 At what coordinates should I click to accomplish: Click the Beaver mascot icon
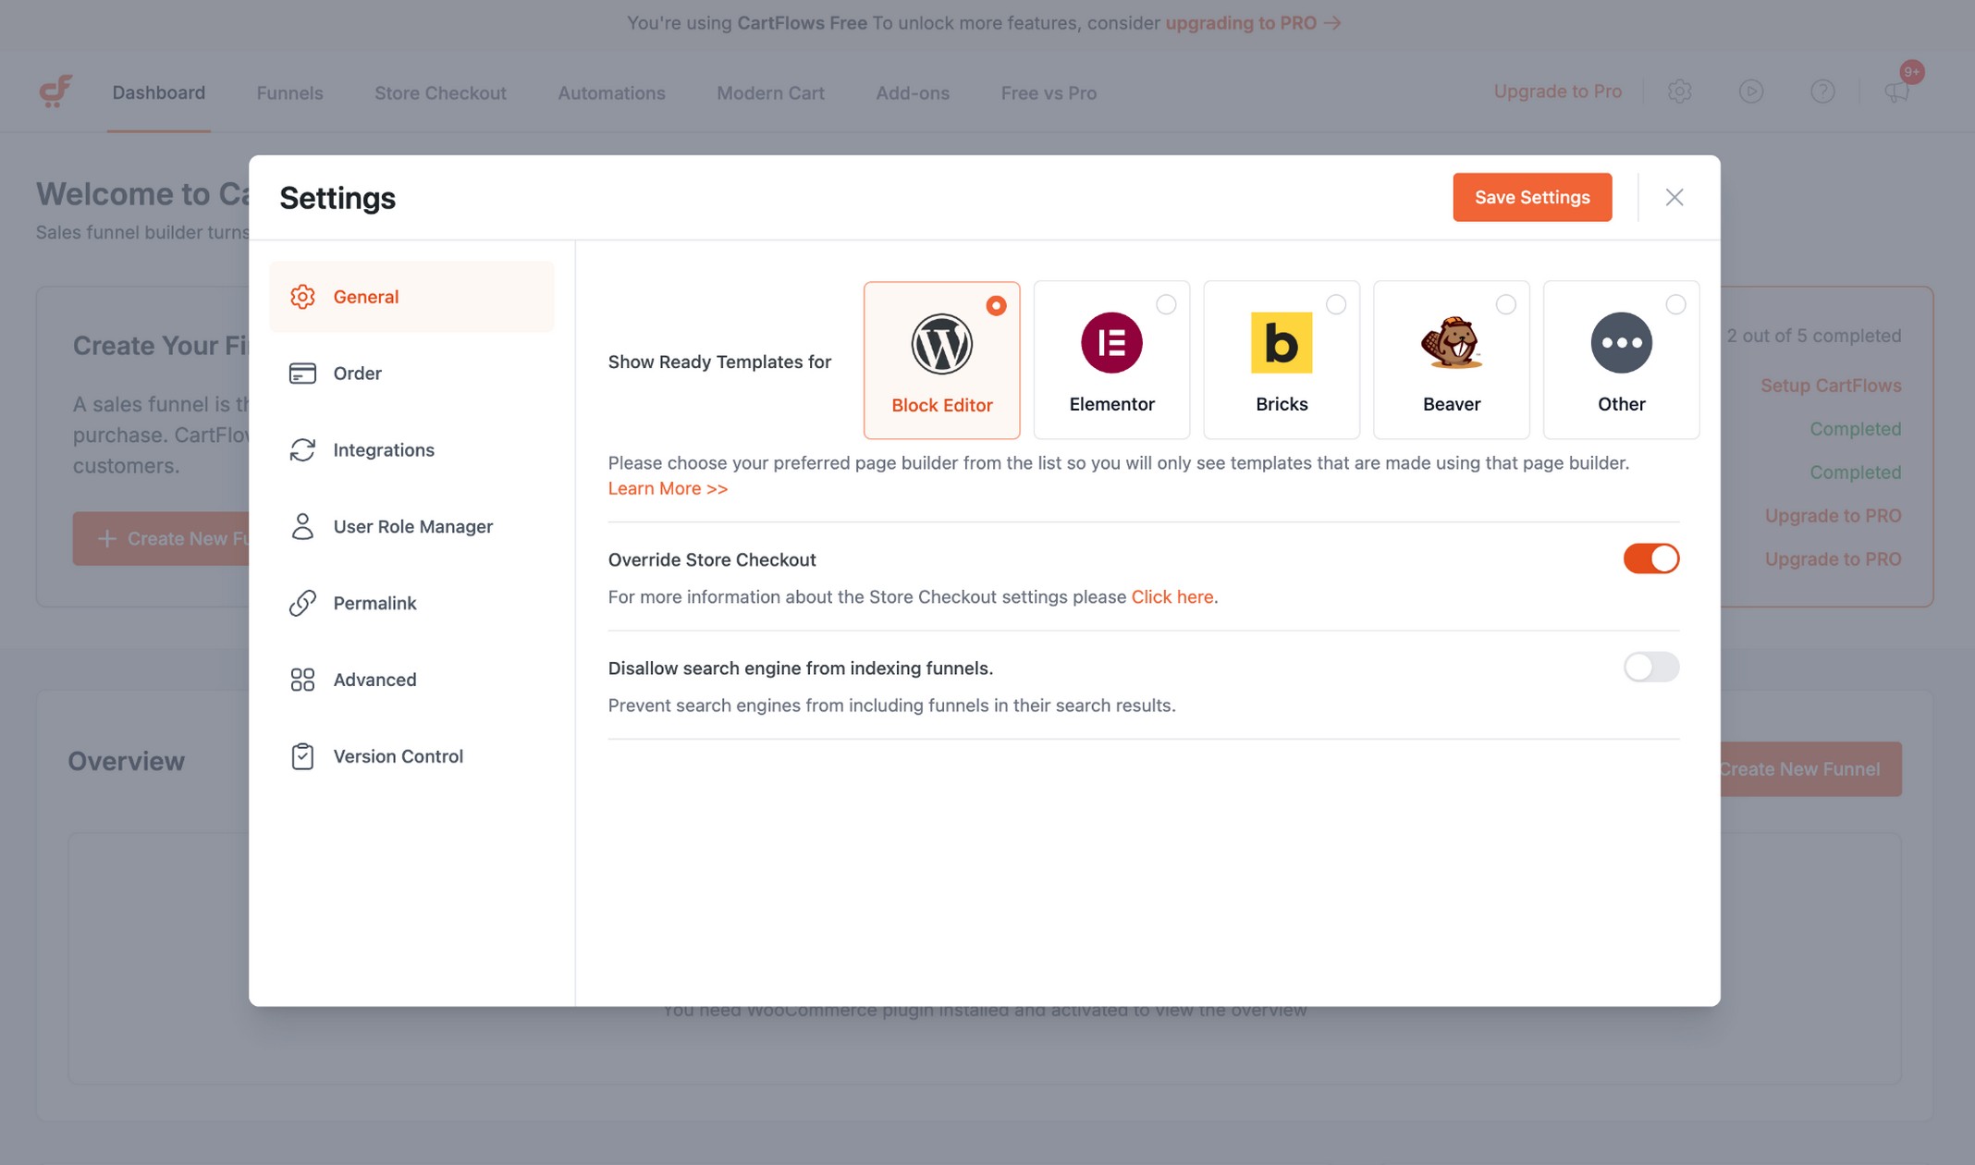click(1452, 343)
